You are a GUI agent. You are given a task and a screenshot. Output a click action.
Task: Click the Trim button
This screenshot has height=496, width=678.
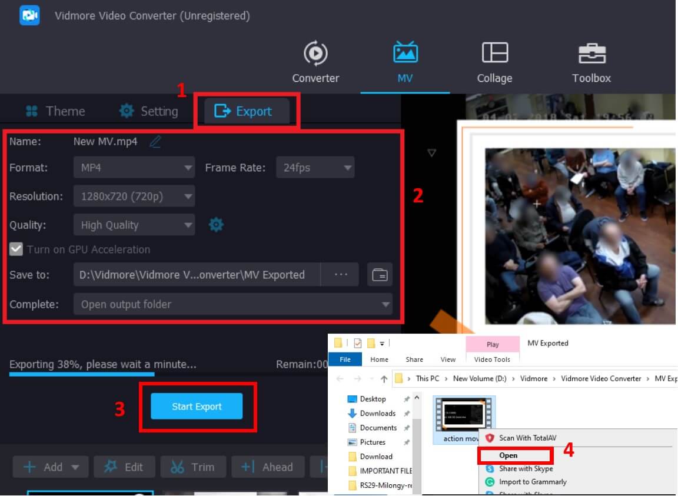click(x=192, y=467)
